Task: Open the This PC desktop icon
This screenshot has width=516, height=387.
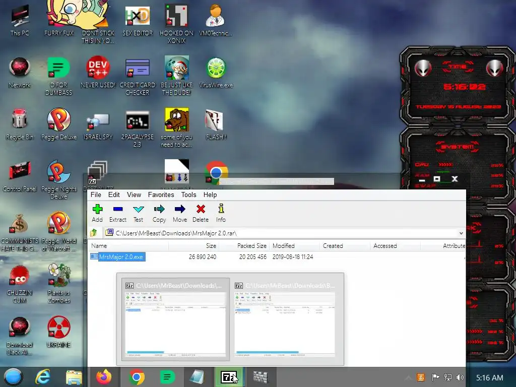Action: [x=20, y=20]
